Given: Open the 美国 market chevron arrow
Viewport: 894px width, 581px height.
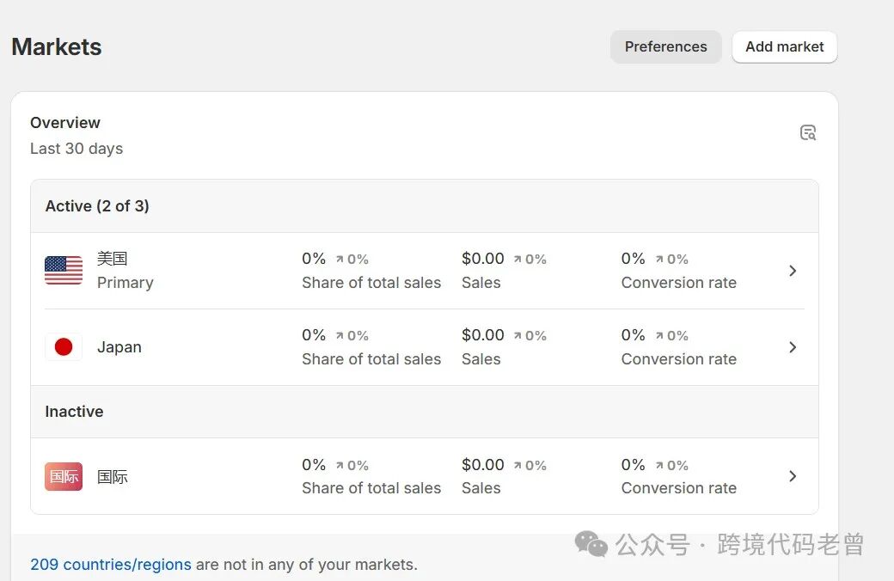Looking at the screenshot, I should click(x=793, y=271).
